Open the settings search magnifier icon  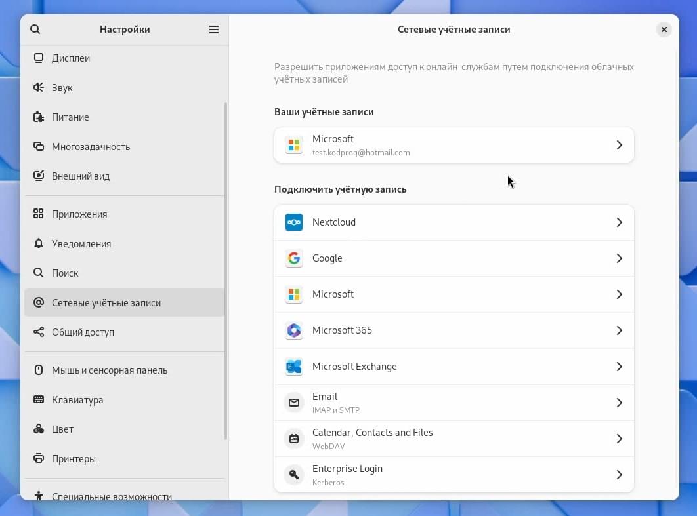[35, 30]
